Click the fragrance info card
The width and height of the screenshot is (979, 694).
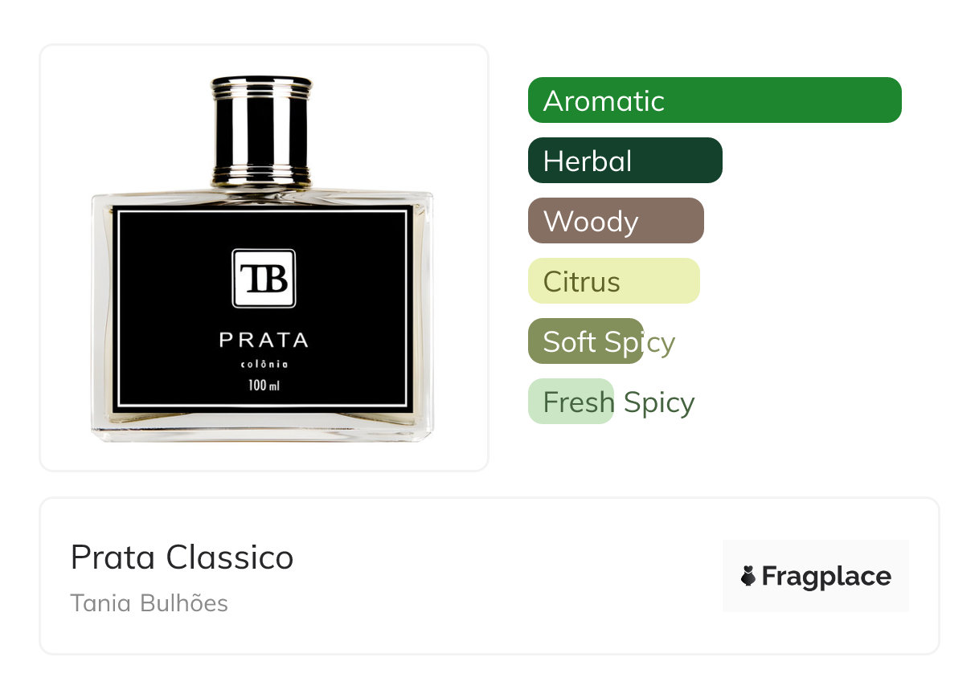click(x=489, y=576)
